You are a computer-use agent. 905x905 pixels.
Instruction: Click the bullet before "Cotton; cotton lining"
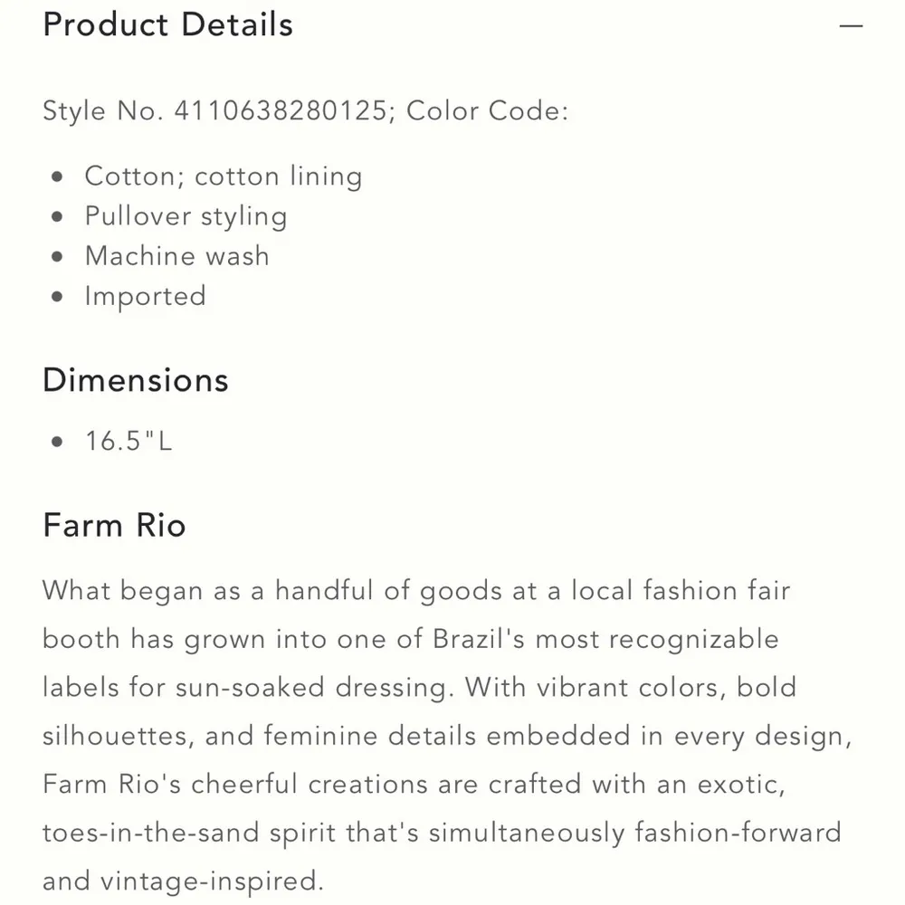click(59, 176)
